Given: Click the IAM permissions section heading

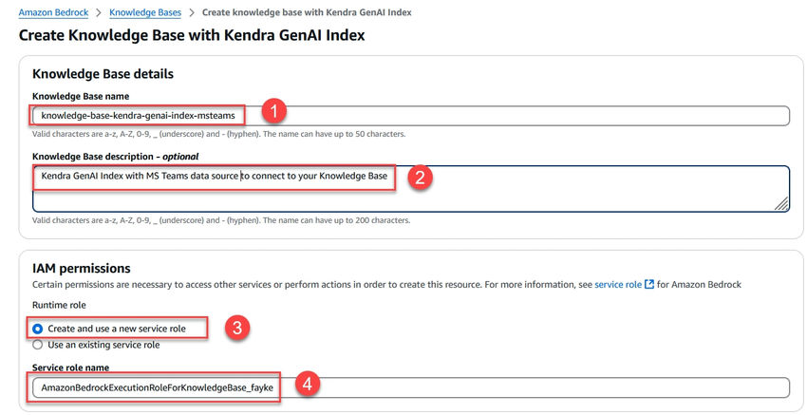Looking at the screenshot, I should [81, 269].
